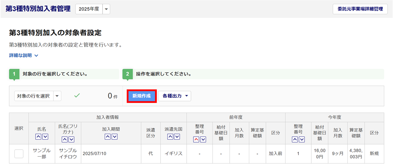Sort 氏名(フリガナ) column descending
The image size is (393, 168).
pos(72,139)
